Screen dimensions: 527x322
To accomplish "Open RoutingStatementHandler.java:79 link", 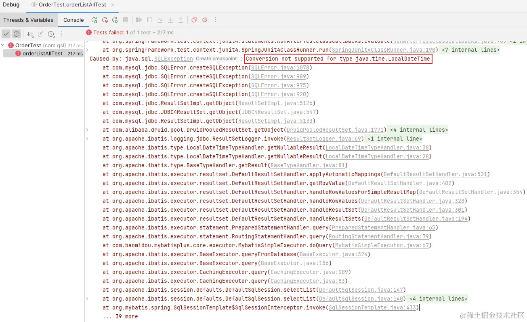I will coord(378,236).
